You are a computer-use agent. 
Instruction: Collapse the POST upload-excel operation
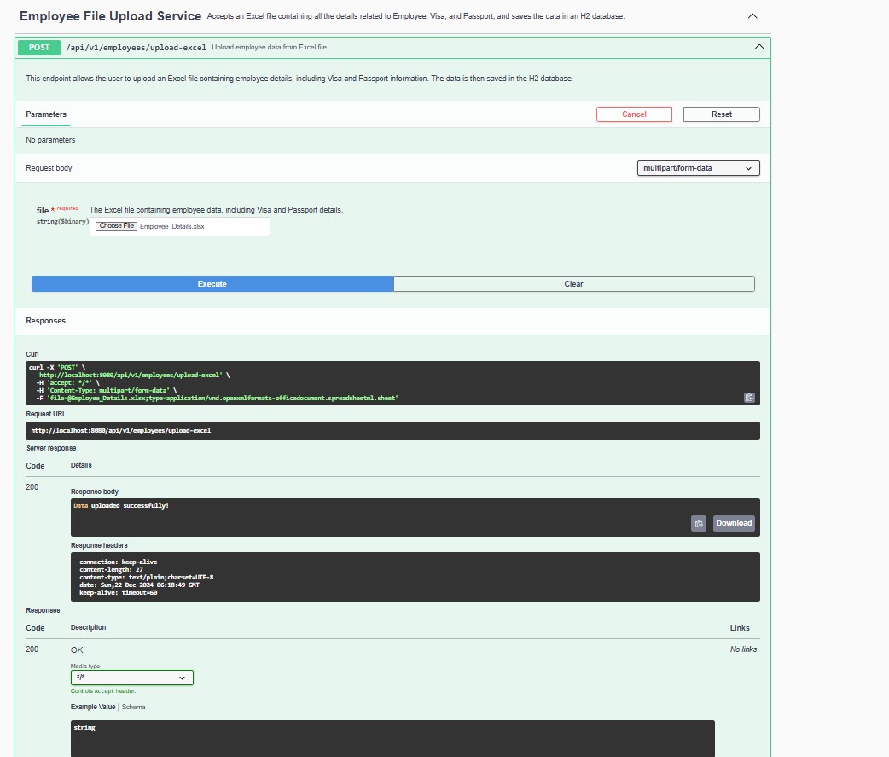click(759, 47)
